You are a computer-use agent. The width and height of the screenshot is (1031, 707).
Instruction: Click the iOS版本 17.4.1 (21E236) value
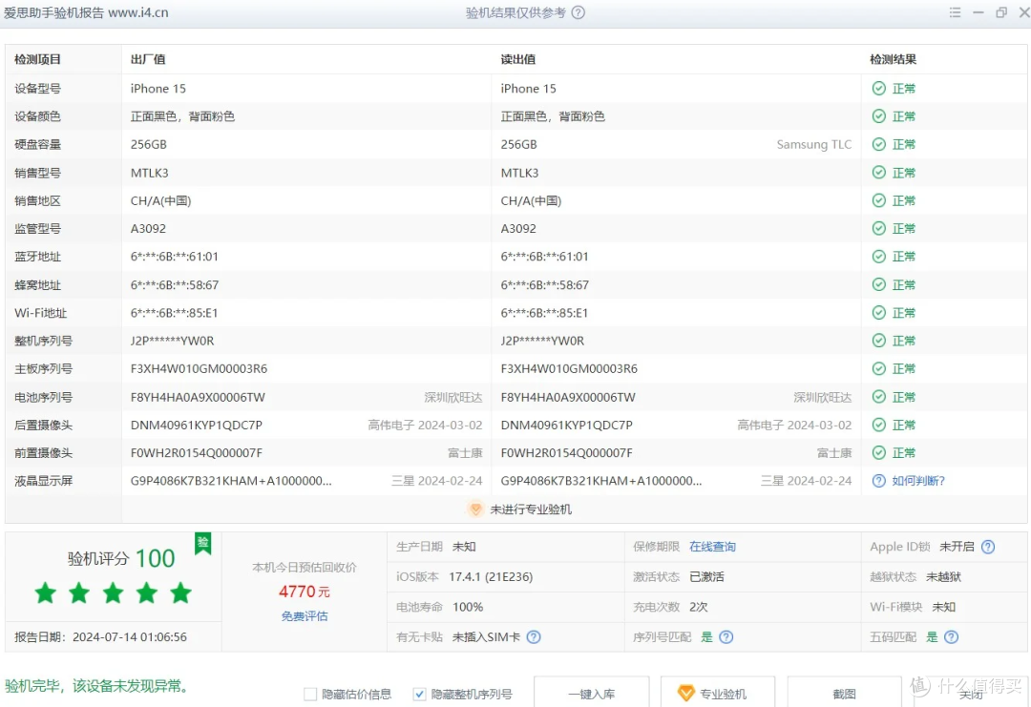point(491,577)
